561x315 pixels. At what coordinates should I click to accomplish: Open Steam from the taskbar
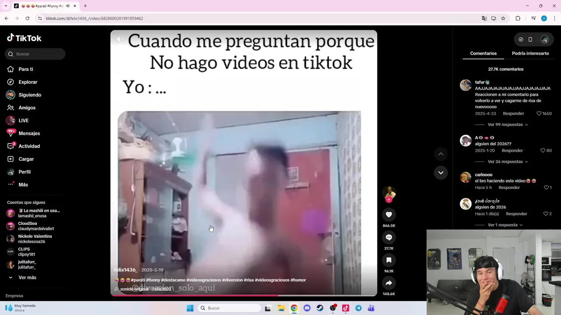pyautogui.click(x=320, y=308)
